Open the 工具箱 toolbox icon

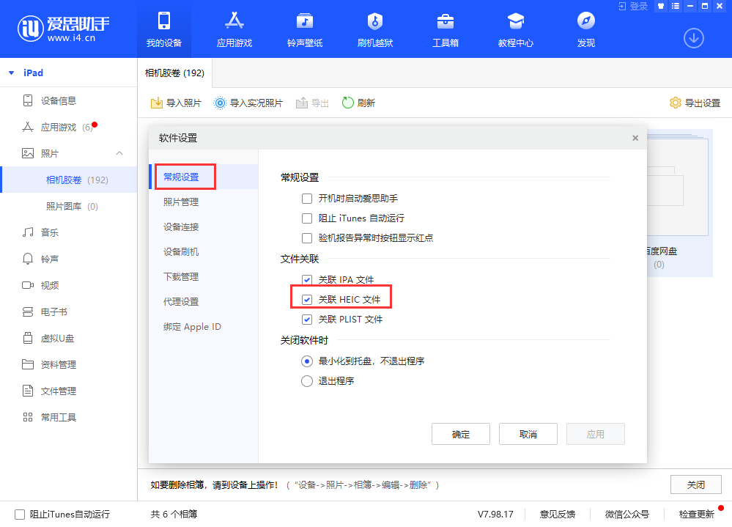(445, 21)
